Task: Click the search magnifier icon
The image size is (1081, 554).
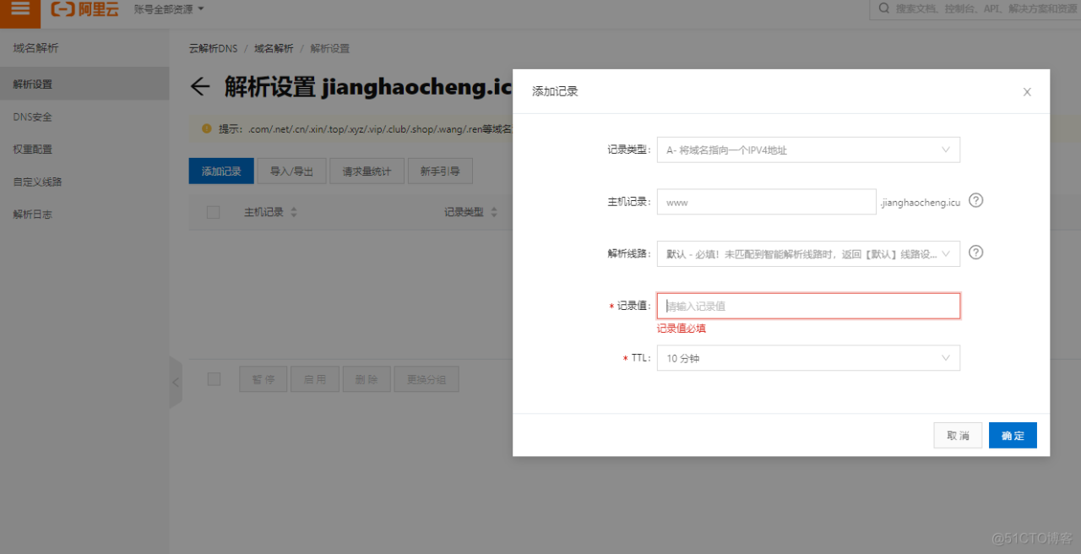Action: (884, 8)
